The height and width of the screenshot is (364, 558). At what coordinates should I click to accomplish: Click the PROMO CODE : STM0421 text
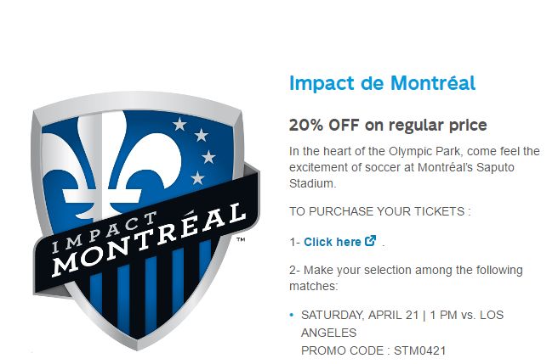coord(373,350)
